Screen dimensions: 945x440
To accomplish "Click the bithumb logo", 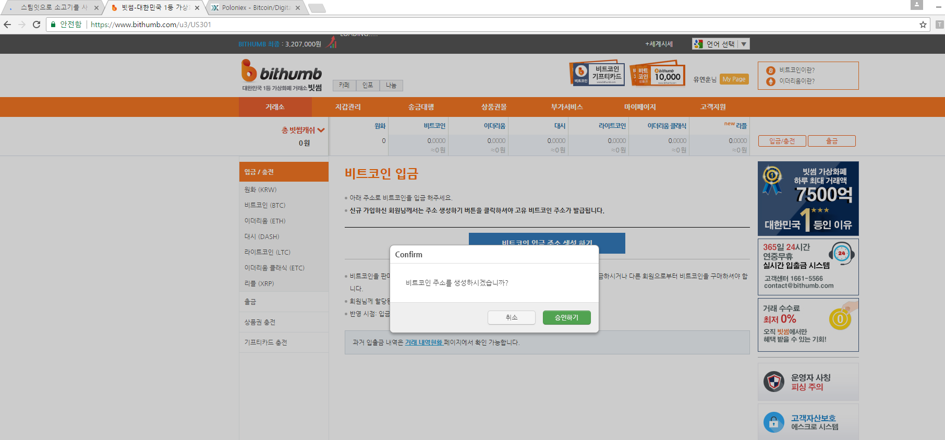I will [282, 75].
